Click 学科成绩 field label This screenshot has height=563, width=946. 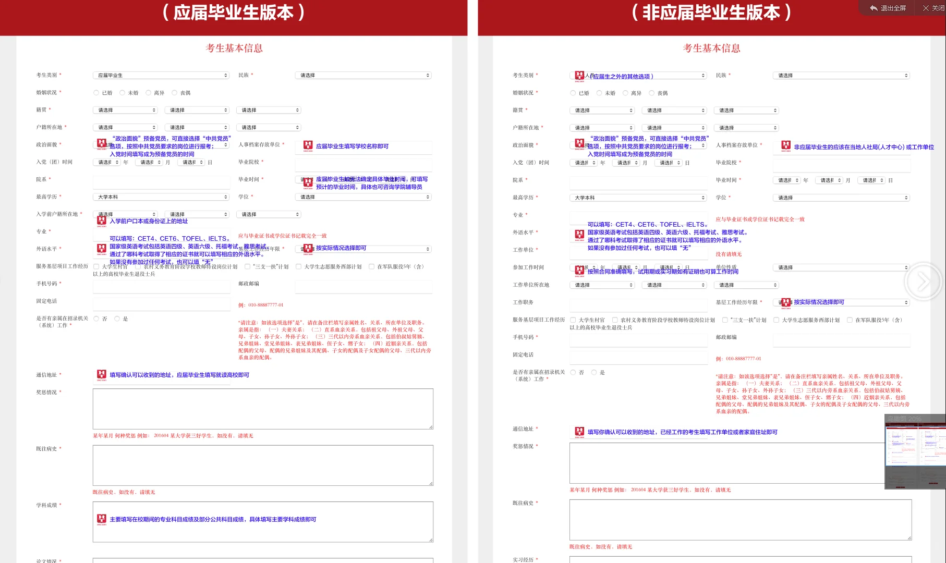coord(46,505)
